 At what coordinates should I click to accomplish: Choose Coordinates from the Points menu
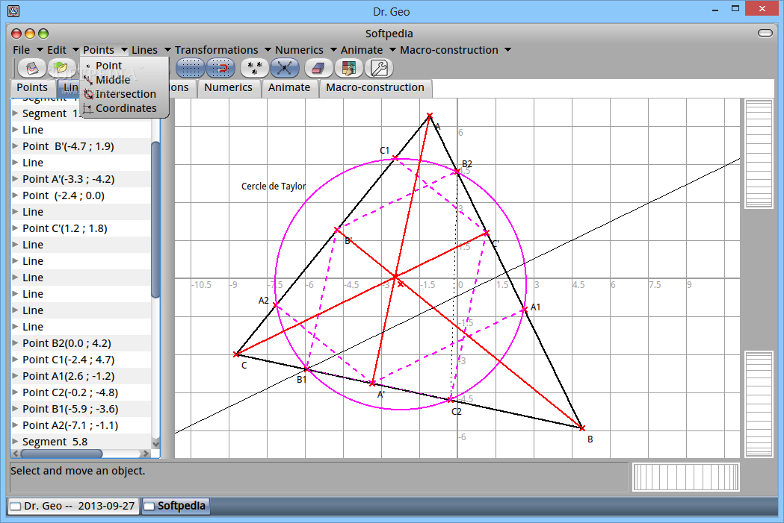coord(126,107)
